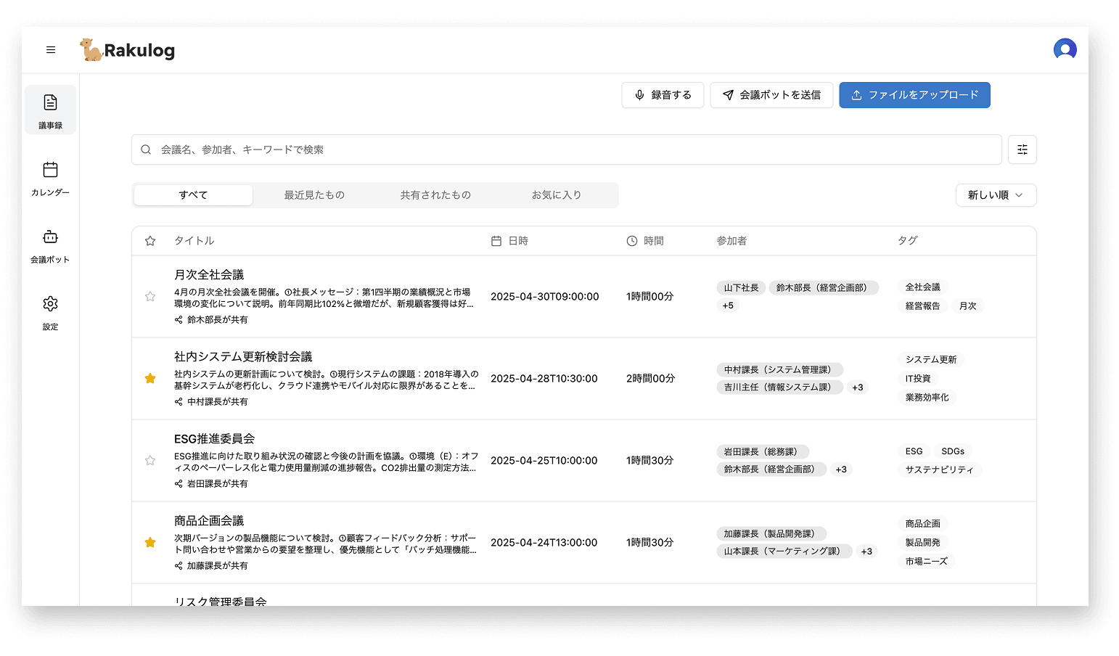Unstar the 社内システム更新検討会議 meeting
Image resolution: width=1119 pixels, height=656 pixels.
click(150, 378)
